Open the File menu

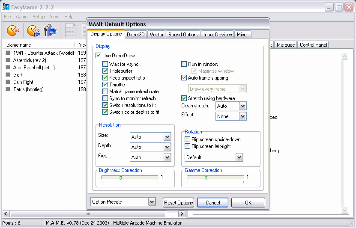pyautogui.click(x=7, y=17)
